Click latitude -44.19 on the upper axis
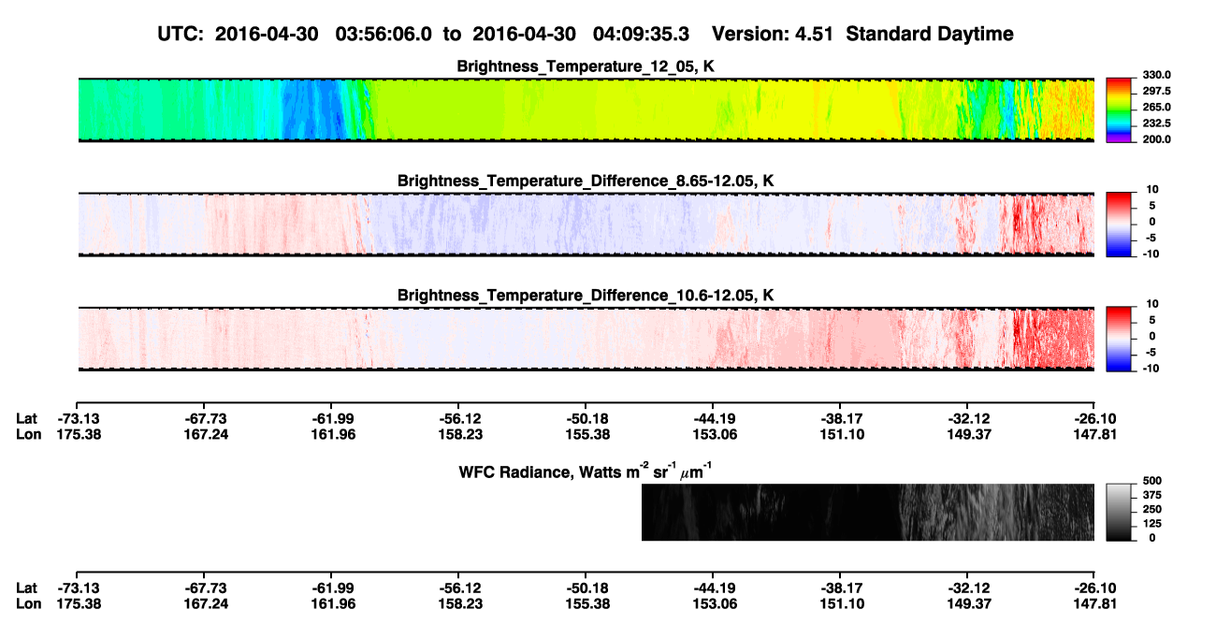 [x=713, y=420]
